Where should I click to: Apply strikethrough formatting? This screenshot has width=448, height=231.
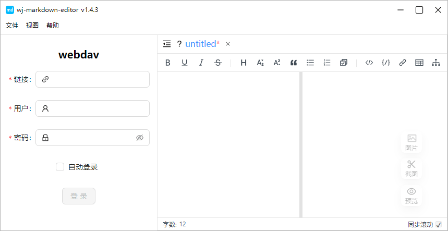tap(218, 63)
